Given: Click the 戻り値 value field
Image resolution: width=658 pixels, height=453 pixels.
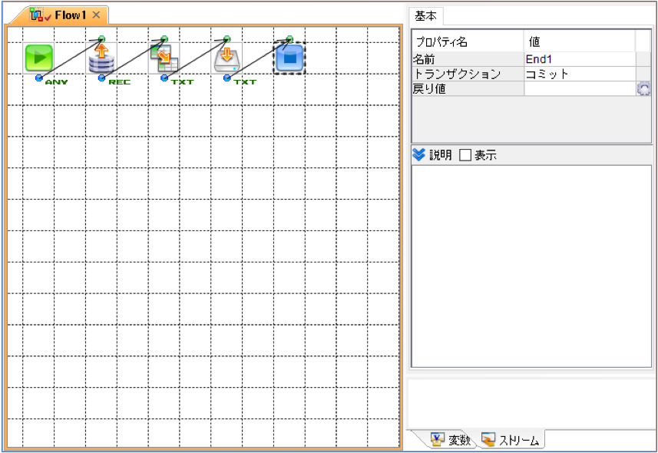Looking at the screenshot, I should (580, 88).
